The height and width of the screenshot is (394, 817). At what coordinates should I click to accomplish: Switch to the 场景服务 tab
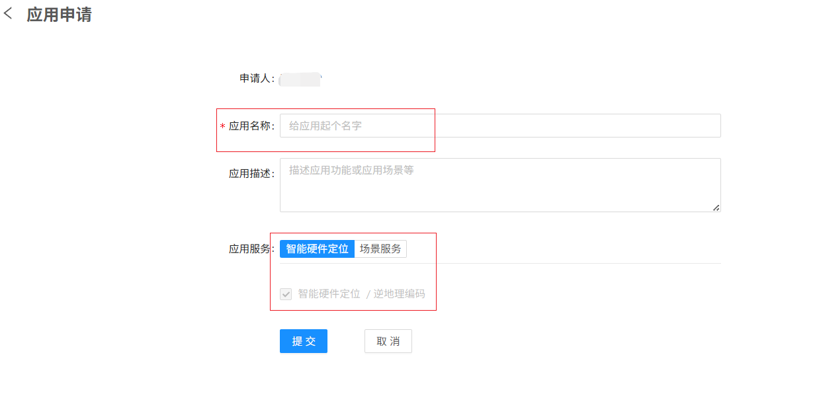pos(380,249)
